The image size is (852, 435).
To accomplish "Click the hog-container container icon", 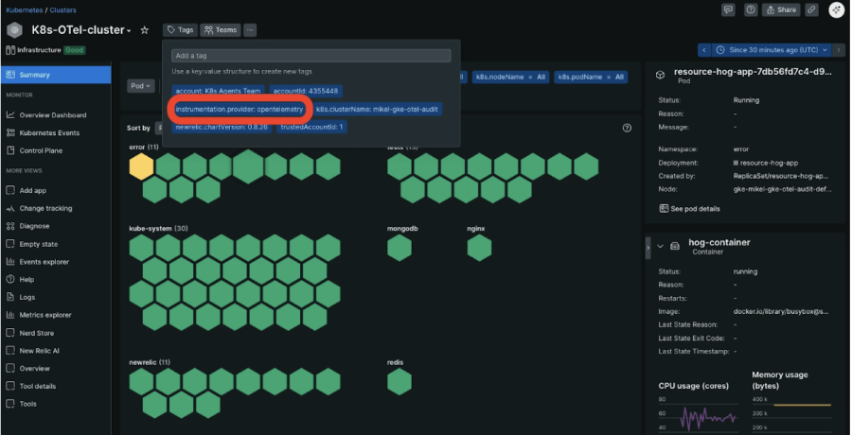I will [x=675, y=247].
